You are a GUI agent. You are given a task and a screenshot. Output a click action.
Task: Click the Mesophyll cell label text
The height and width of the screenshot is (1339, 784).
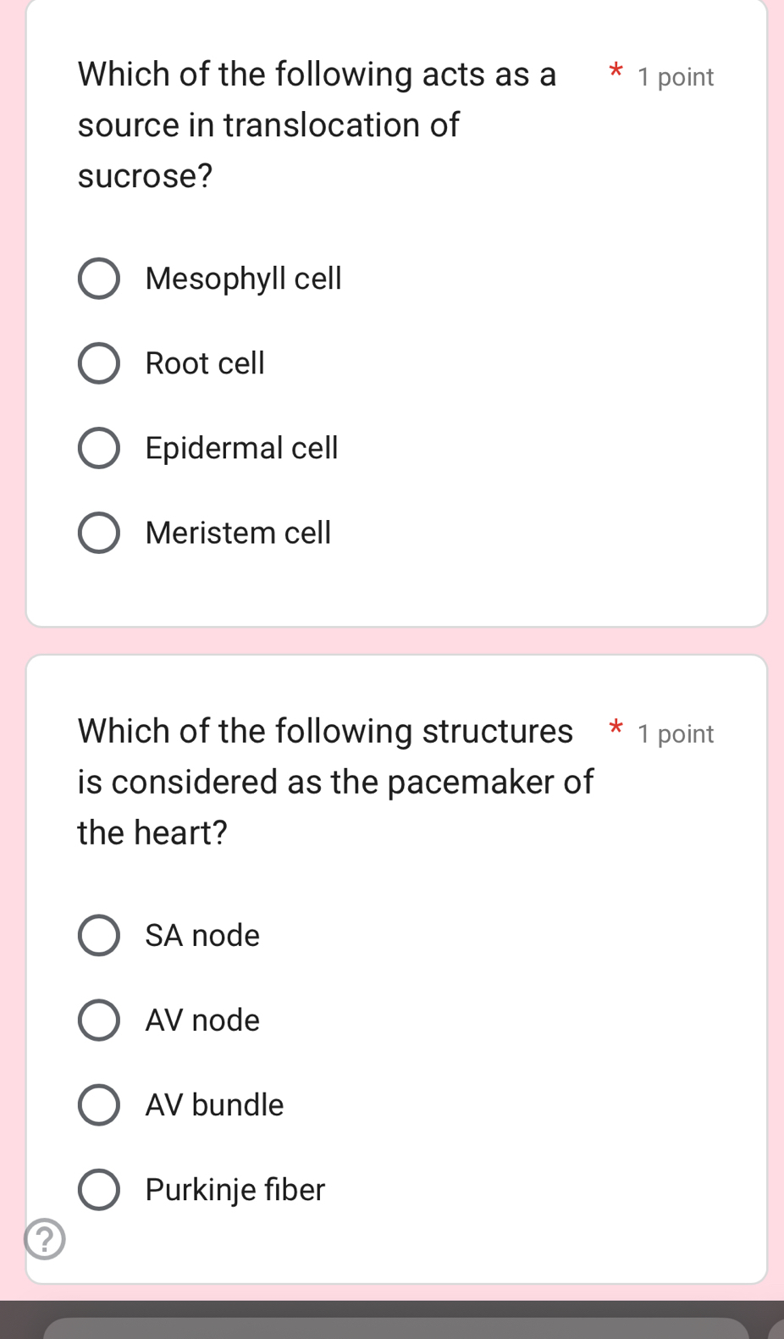pos(243,279)
